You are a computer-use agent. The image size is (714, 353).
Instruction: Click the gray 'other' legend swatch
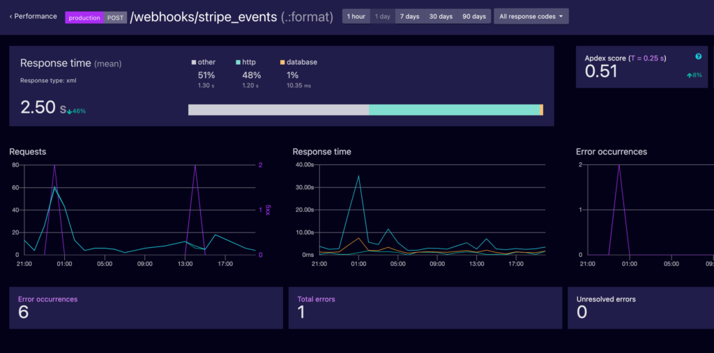(195, 63)
